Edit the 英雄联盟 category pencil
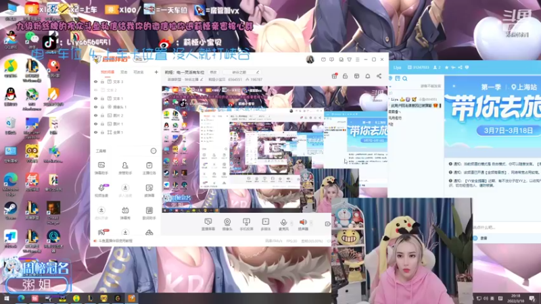541x304 pixels. pos(202,80)
